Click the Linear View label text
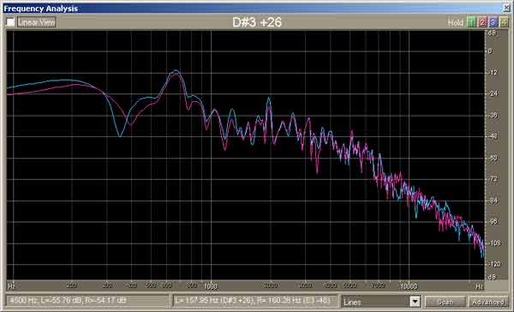514x312 pixels. coord(36,22)
